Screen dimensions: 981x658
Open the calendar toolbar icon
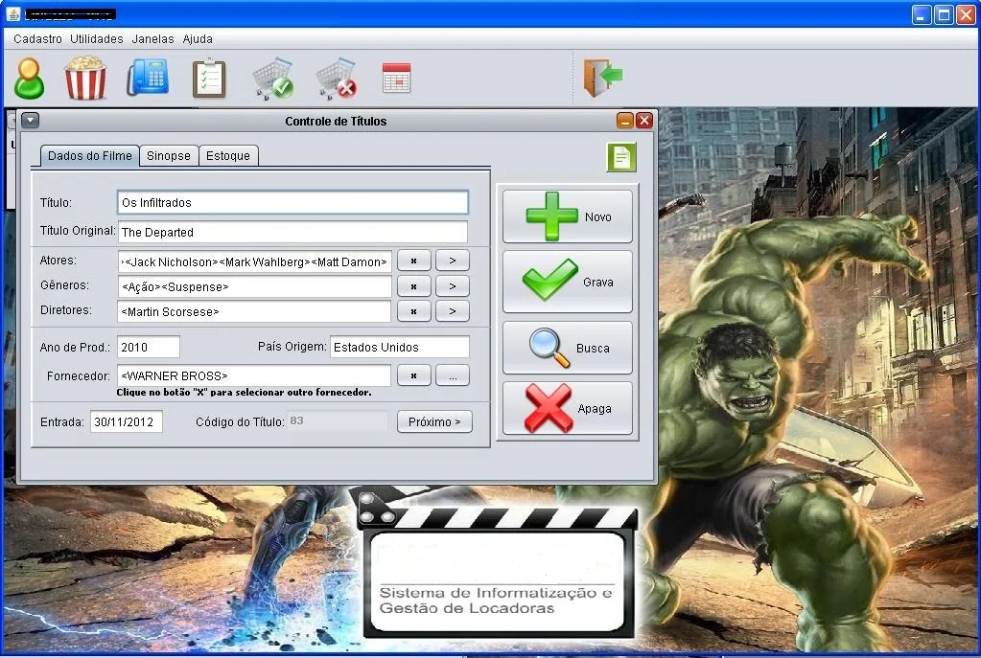pyautogui.click(x=397, y=79)
